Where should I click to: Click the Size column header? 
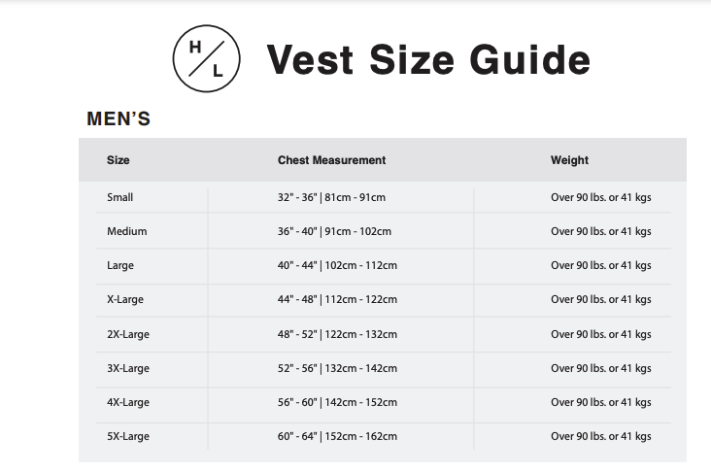click(x=118, y=160)
